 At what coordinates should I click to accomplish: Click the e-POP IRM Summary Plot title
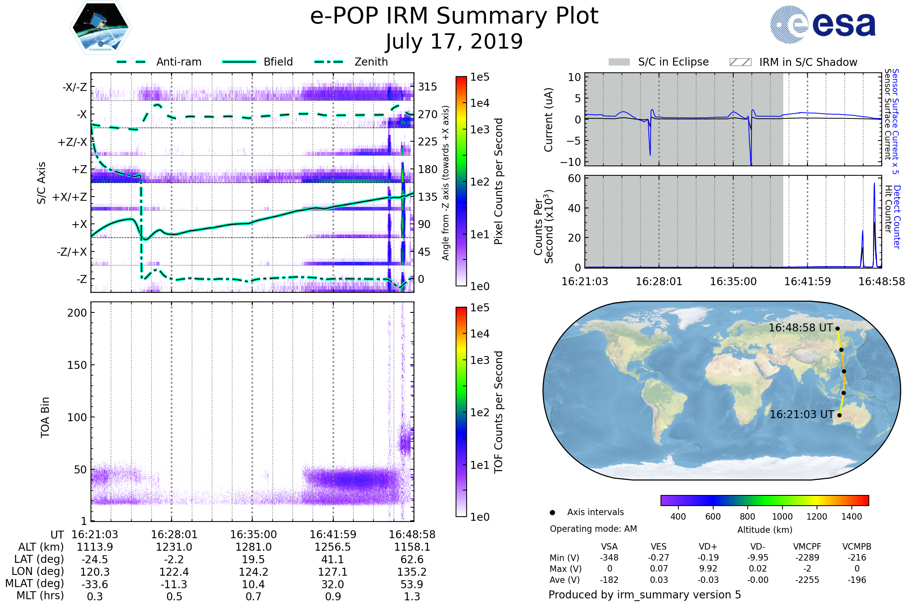click(x=454, y=16)
